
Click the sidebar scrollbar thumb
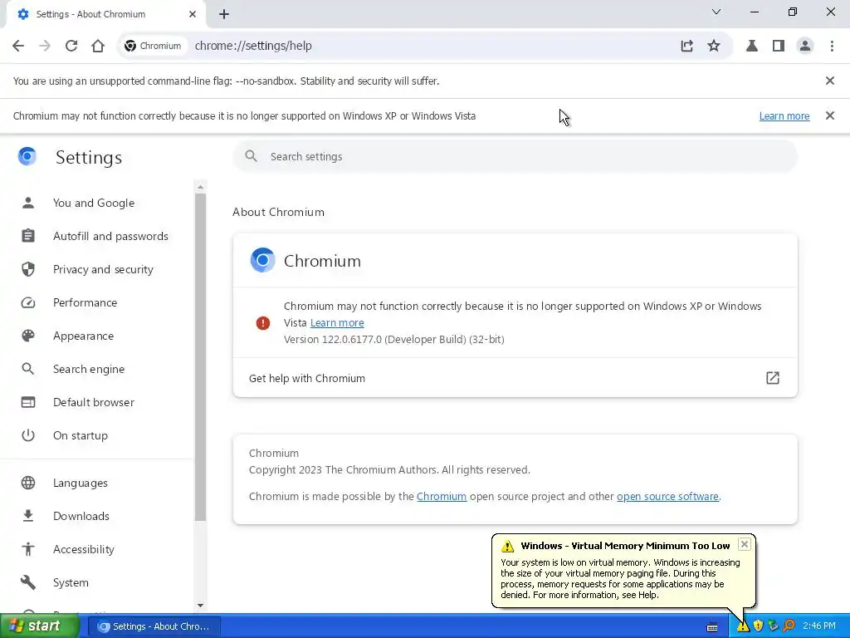(x=201, y=356)
